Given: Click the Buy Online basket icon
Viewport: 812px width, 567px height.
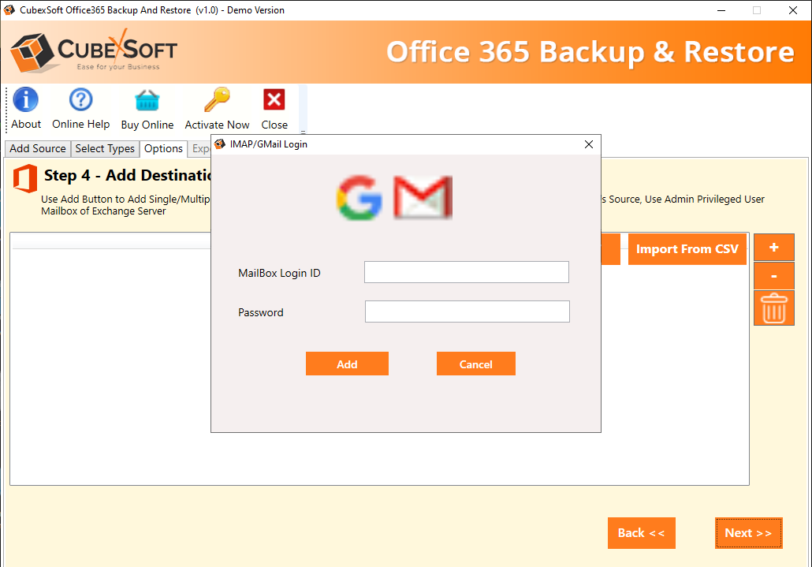Looking at the screenshot, I should tap(147, 100).
